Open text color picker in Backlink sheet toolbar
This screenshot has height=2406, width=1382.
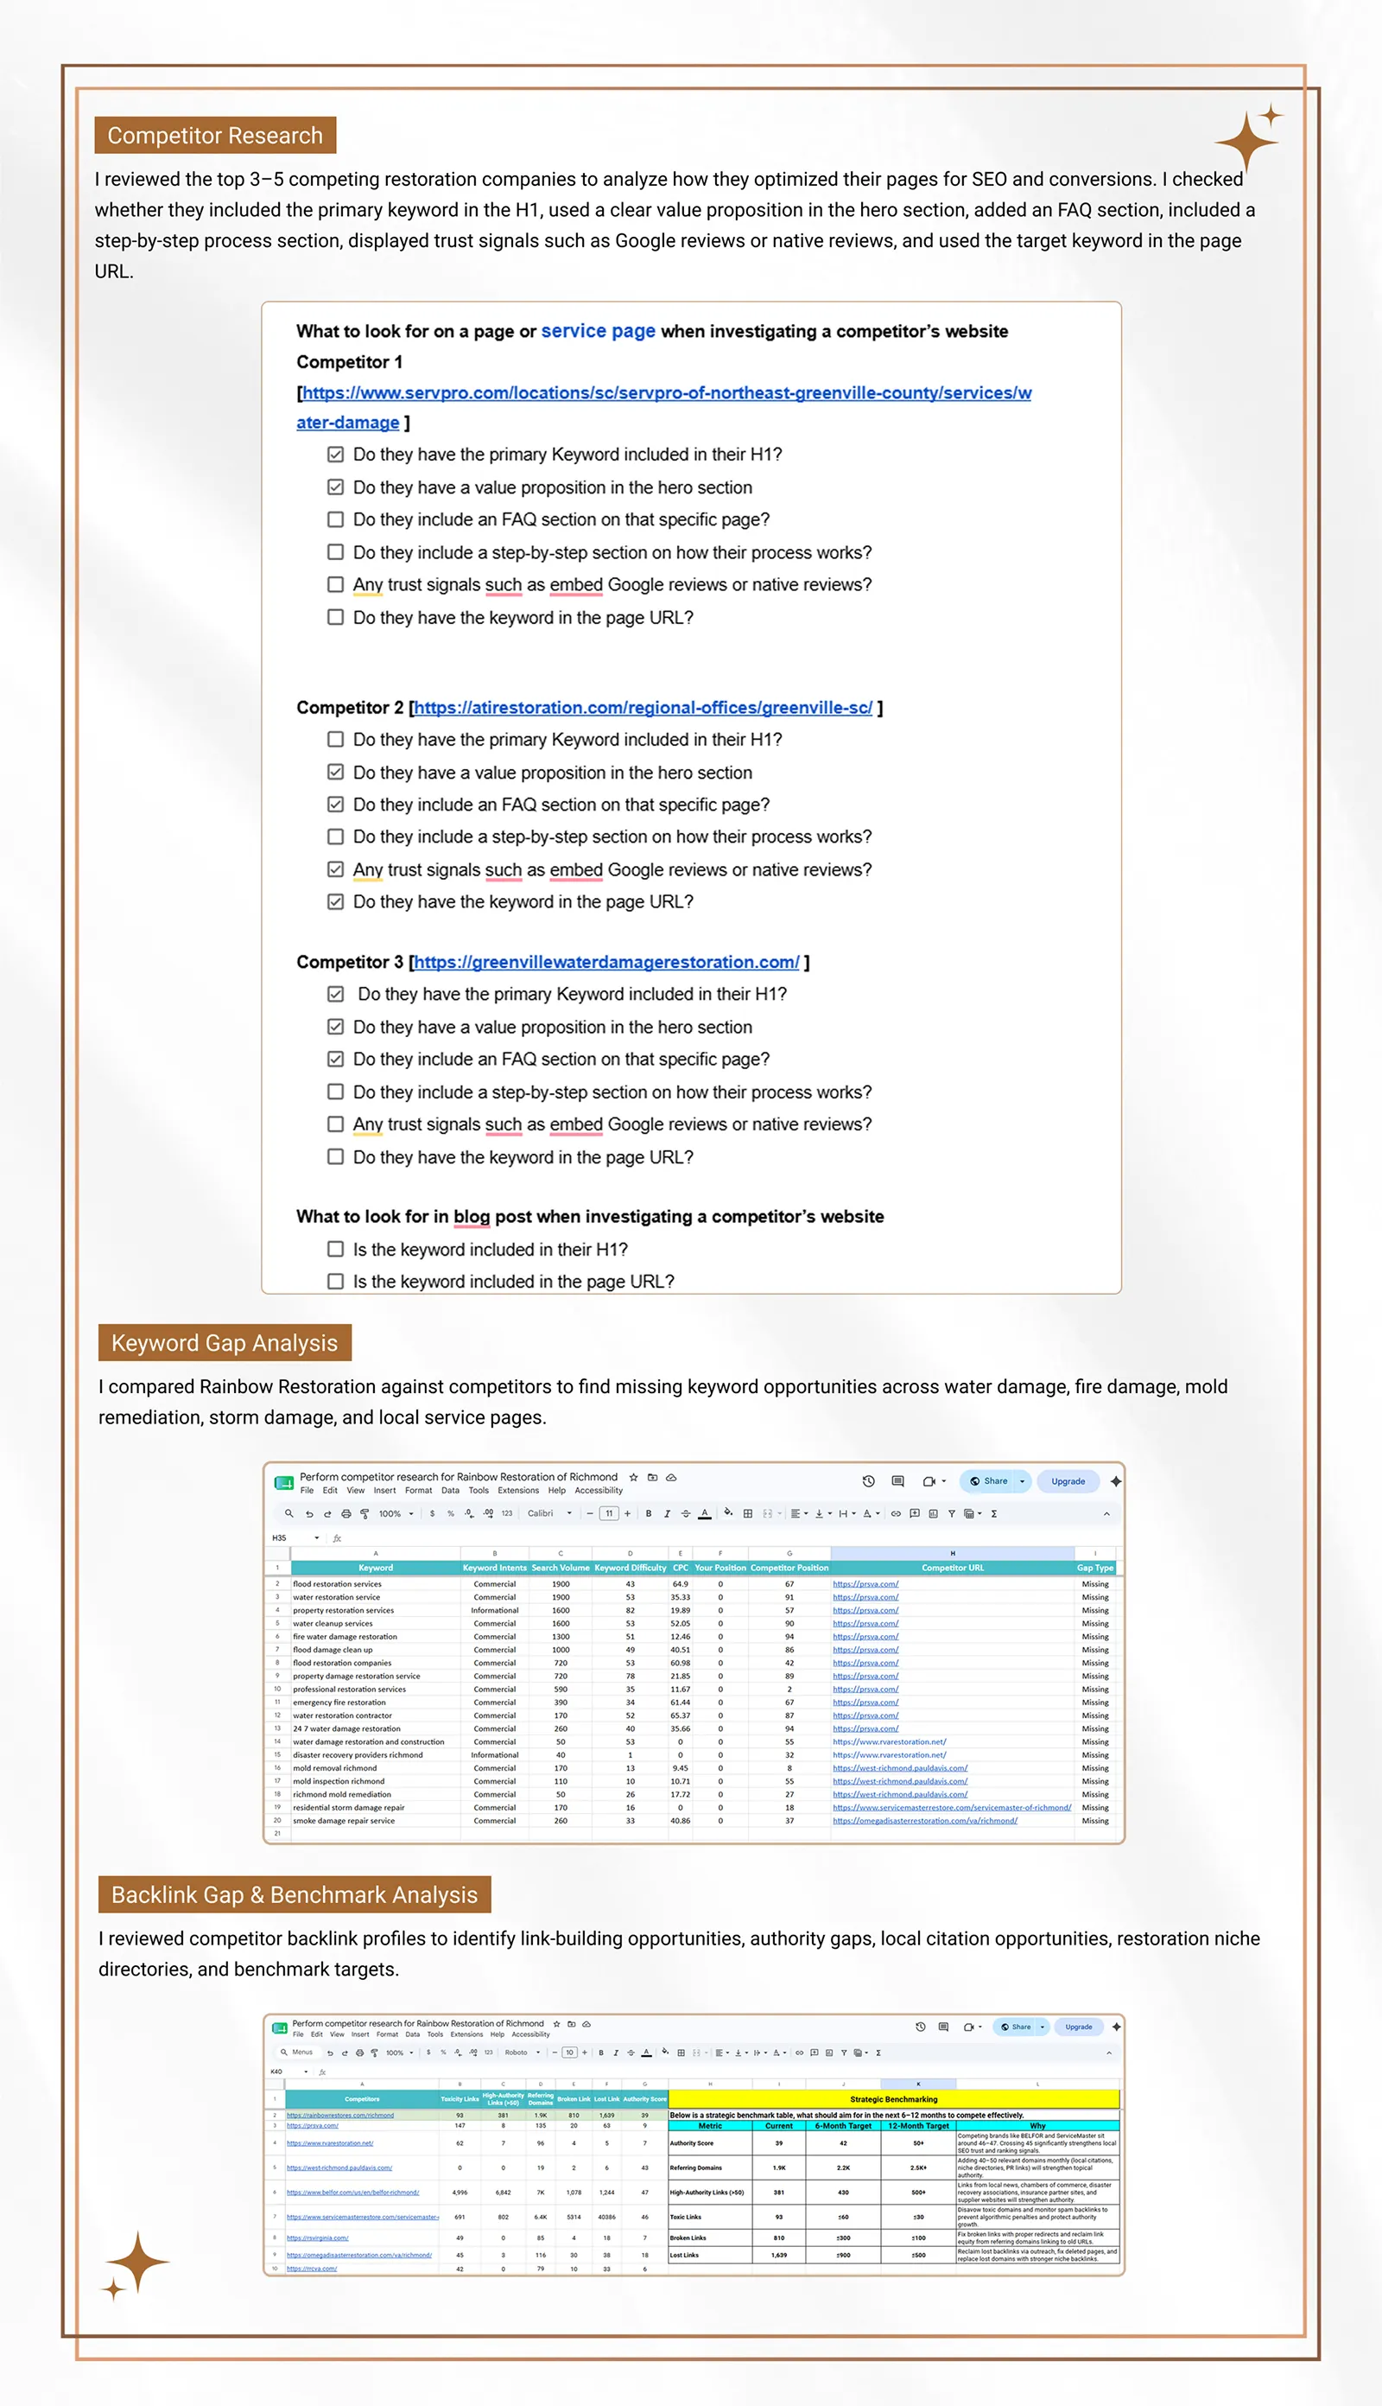[646, 2053]
